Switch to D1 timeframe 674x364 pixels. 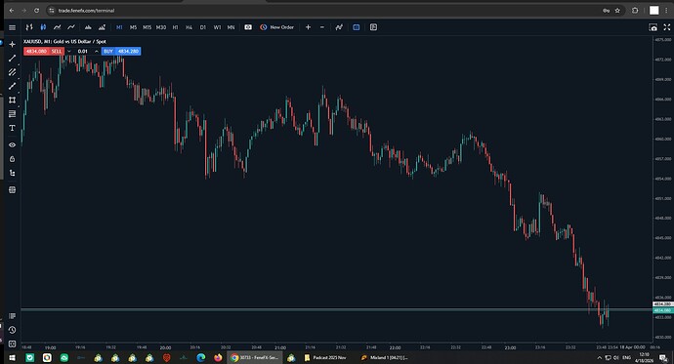click(x=203, y=27)
